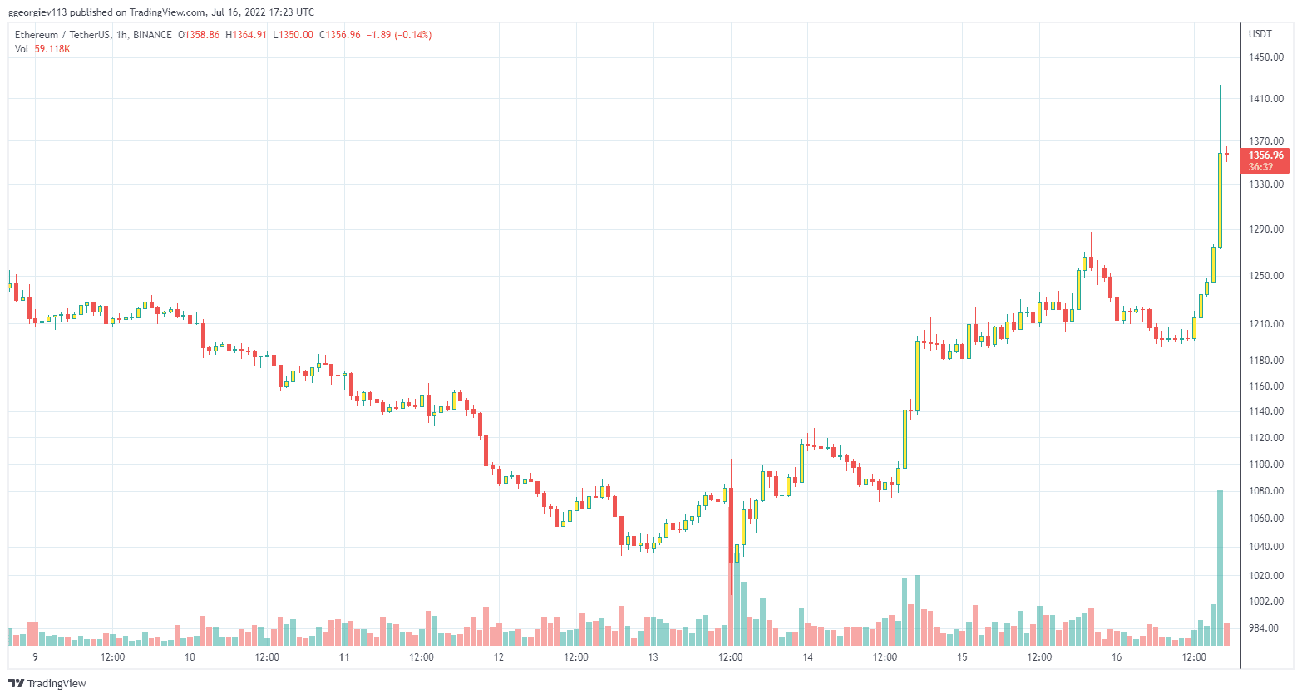Click the closing price value C1356.96
The image size is (1302, 698).
(x=343, y=35)
